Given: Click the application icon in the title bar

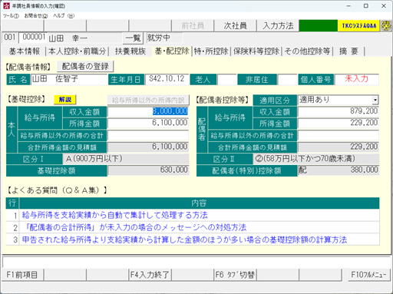Looking at the screenshot, I should coord(6,5).
